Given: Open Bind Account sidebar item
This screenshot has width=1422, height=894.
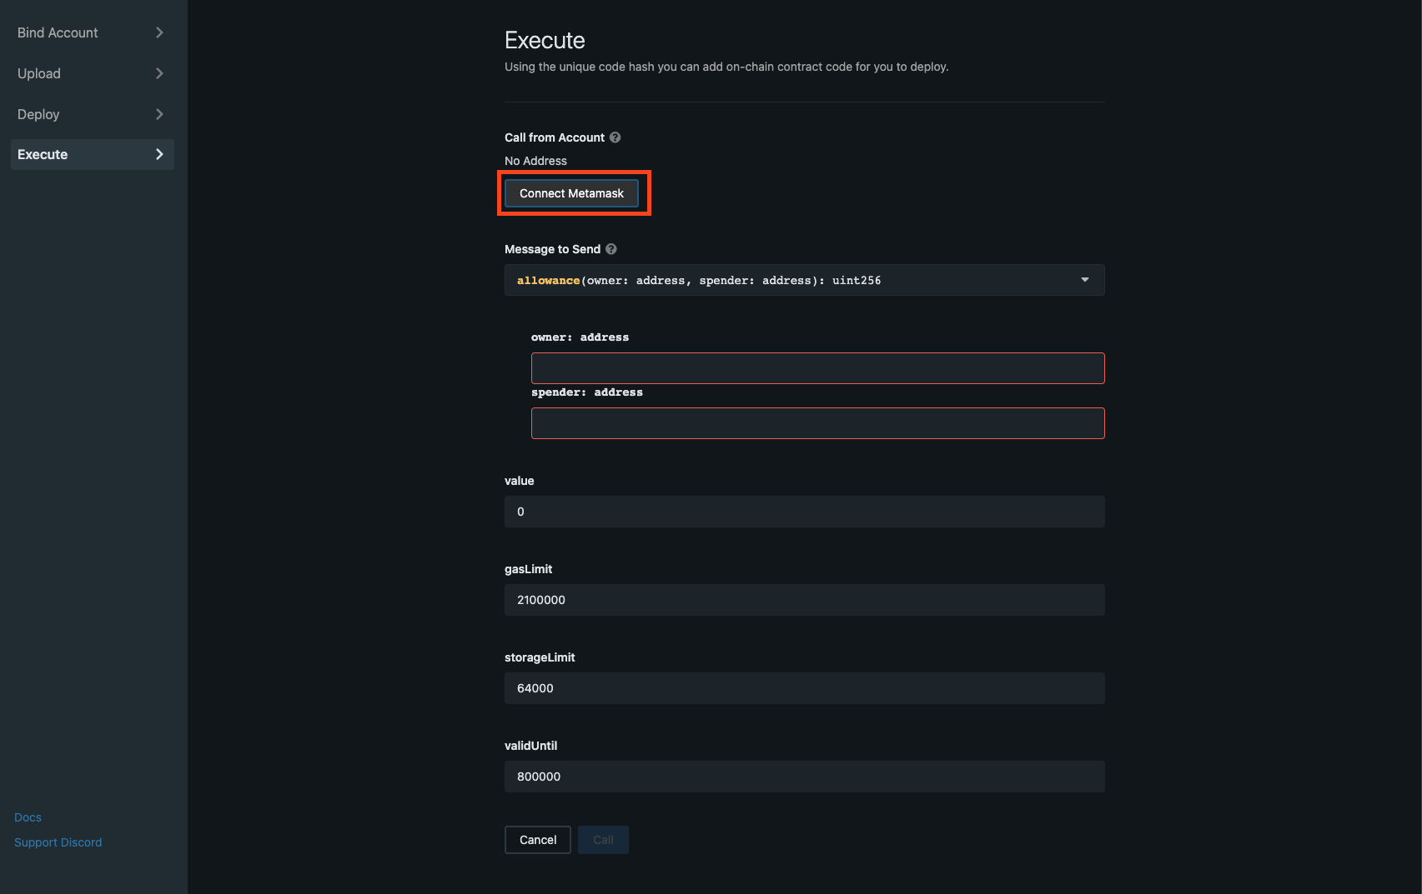Looking at the screenshot, I should click(x=58, y=32).
